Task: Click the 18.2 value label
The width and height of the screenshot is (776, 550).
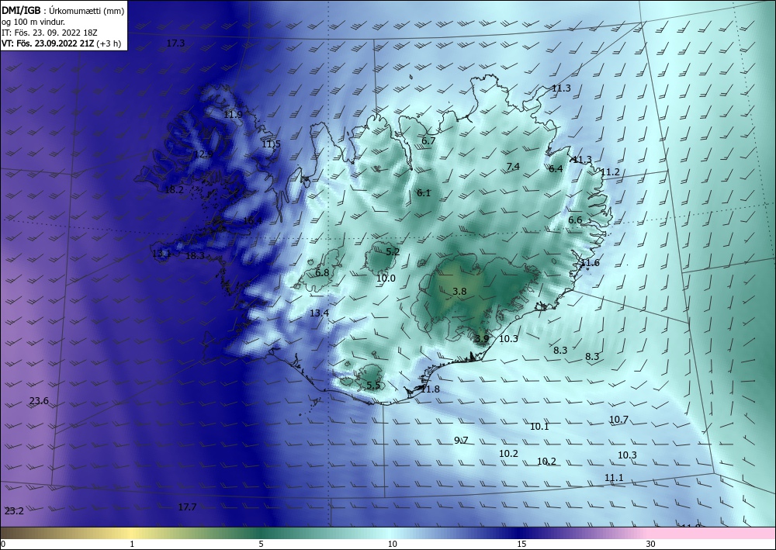Action: pos(174,190)
